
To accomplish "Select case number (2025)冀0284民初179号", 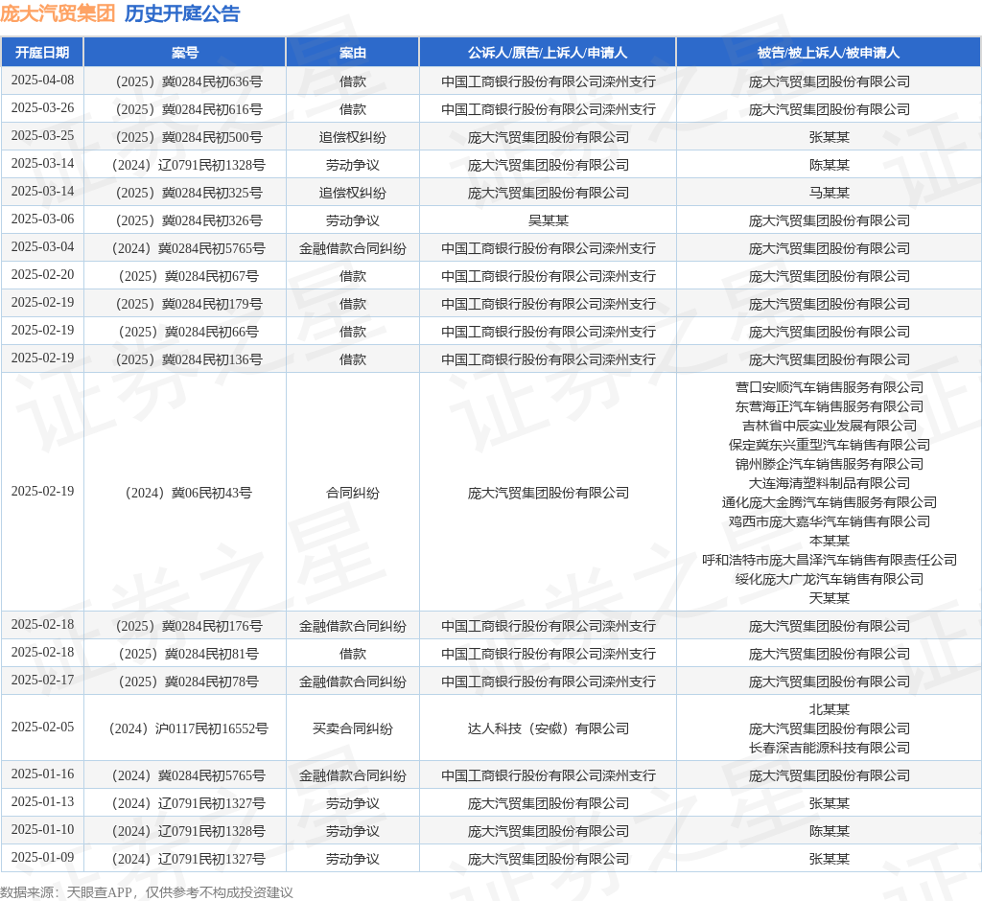I will tap(189, 304).
